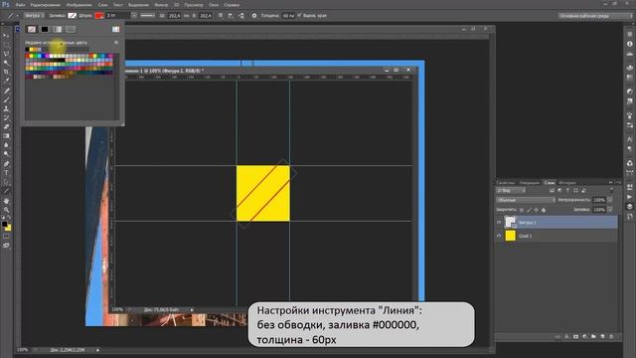
Task: Select the Brush tool
Action: pyautogui.click(x=6, y=99)
